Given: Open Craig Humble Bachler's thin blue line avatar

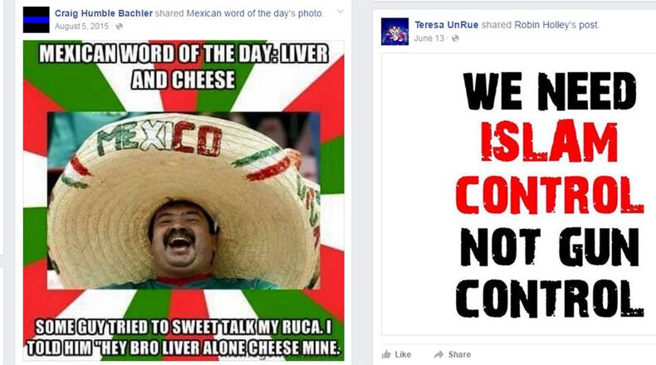Looking at the screenshot, I should tap(36, 20).
